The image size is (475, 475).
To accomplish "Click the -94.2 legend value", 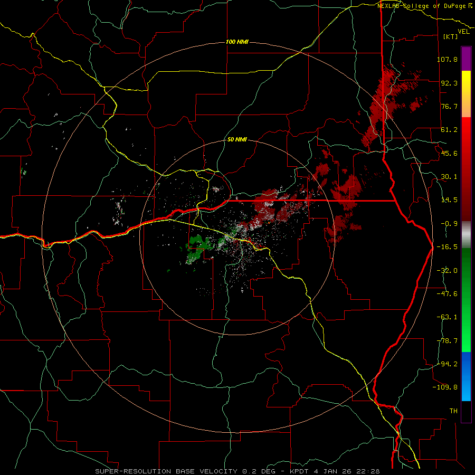I will click(447, 364).
